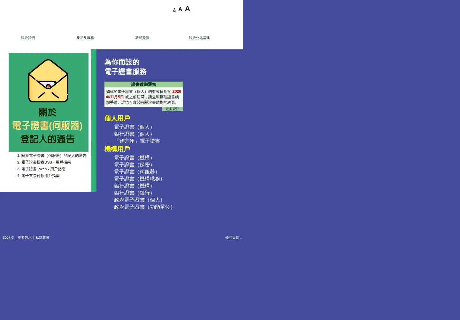Open 銀行證書（銀行）link
The height and width of the screenshot is (320, 460).
click(134, 193)
